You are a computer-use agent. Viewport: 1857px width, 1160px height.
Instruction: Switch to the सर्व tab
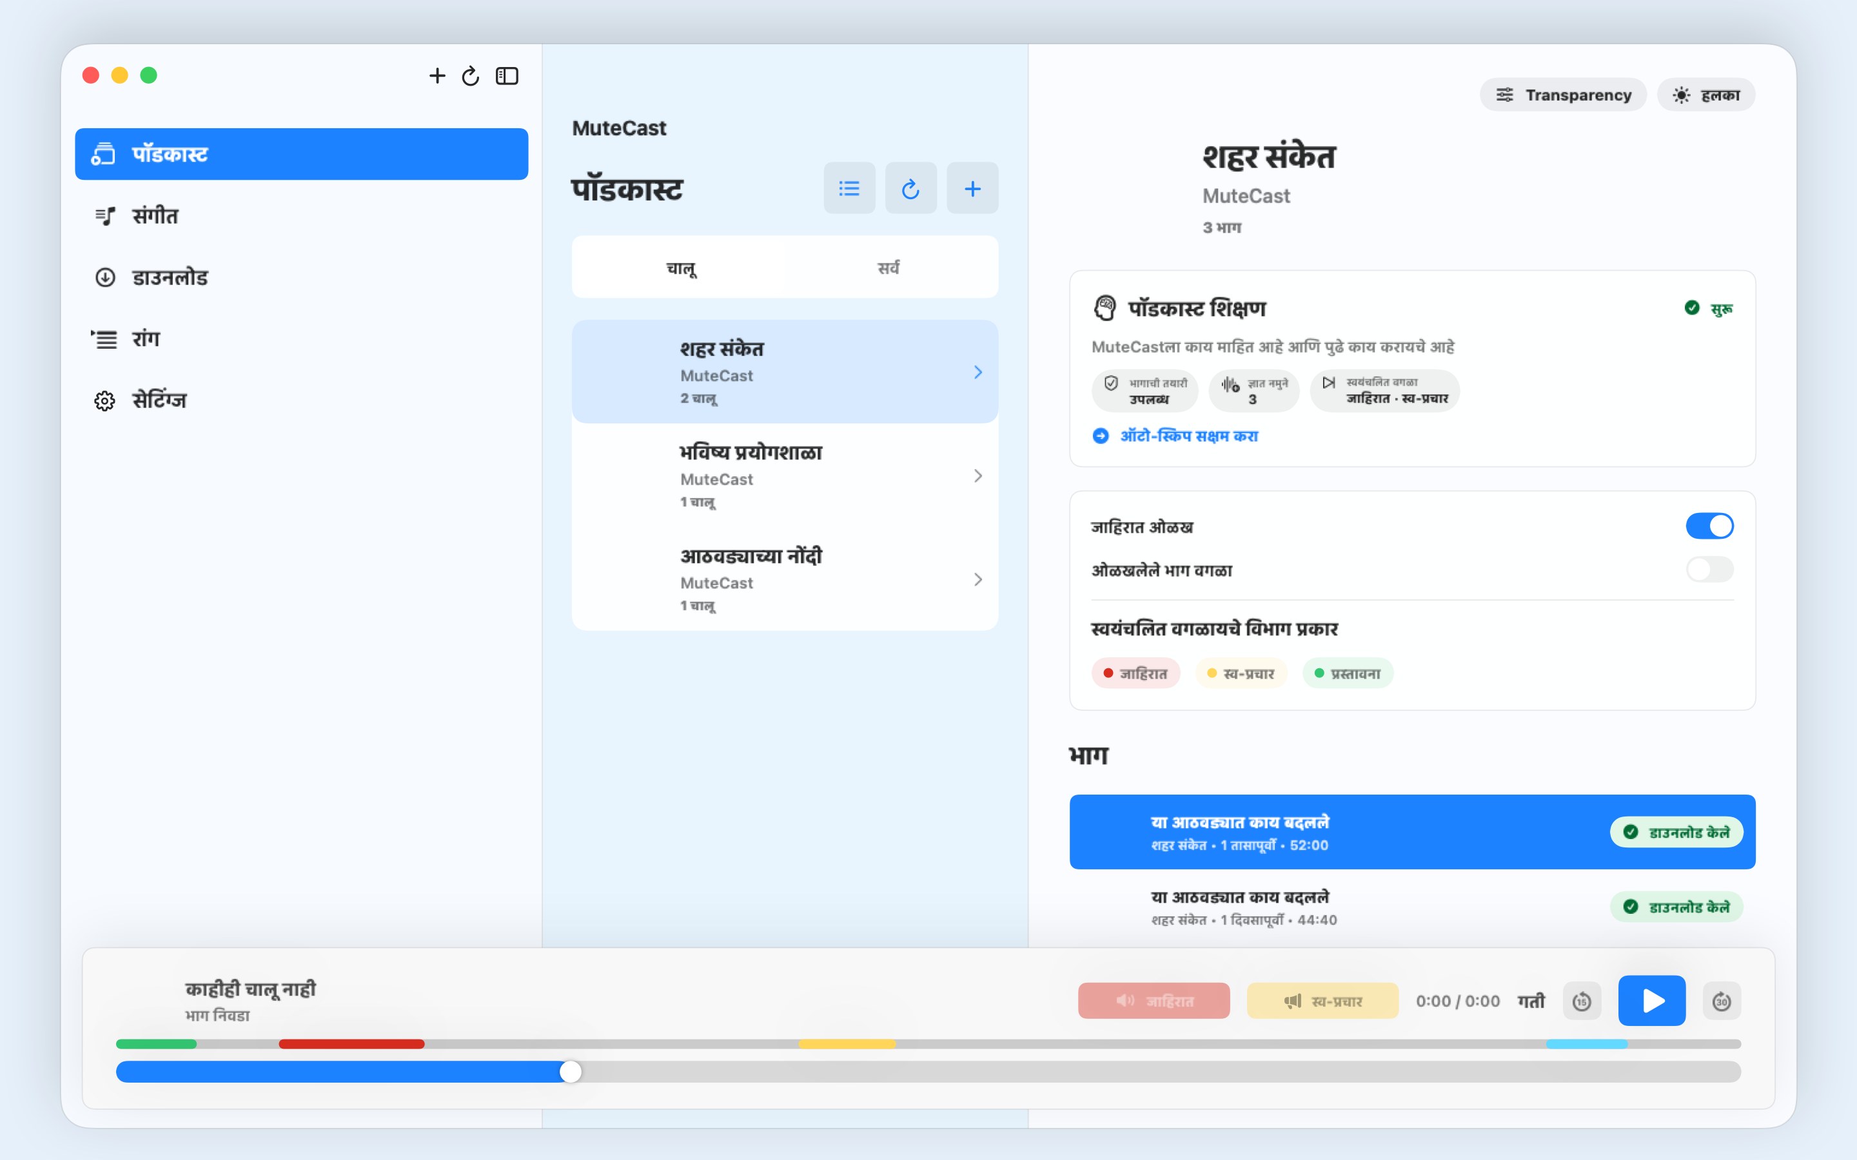[889, 267]
